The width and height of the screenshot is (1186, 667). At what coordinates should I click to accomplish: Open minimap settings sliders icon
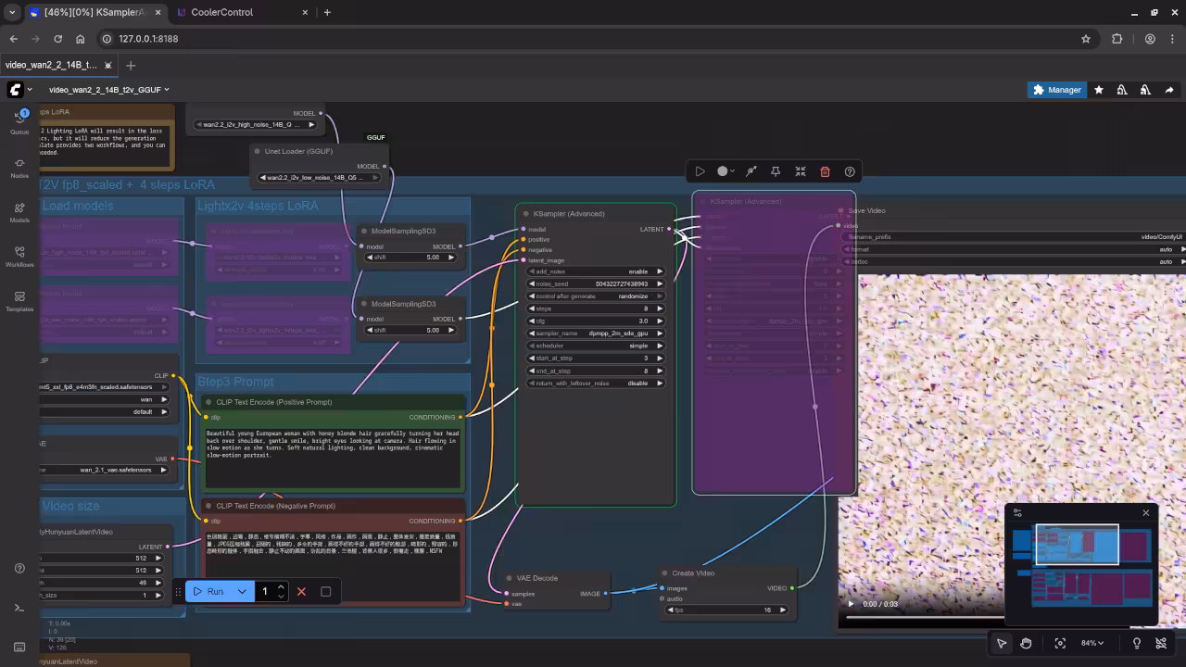[1017, 512]
